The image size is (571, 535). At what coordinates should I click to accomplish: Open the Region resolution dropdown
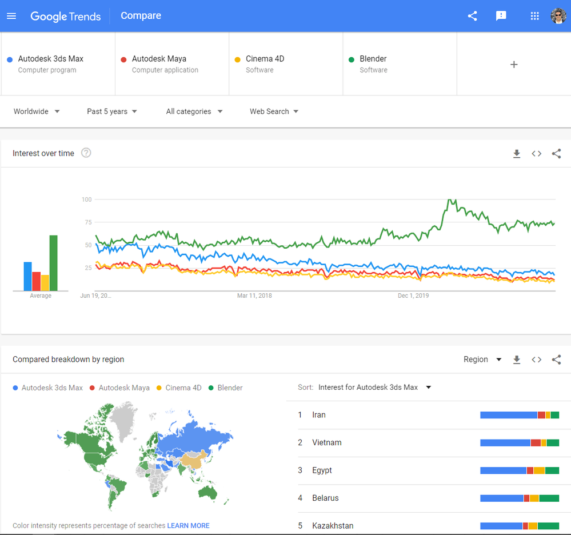[482, 360]
